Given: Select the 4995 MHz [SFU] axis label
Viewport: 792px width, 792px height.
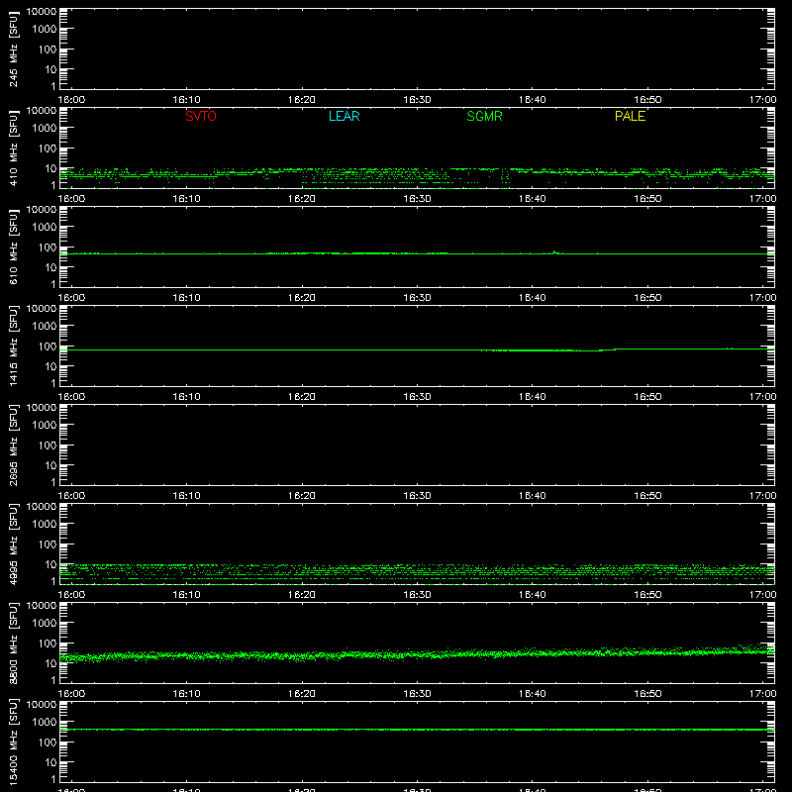Looking at the screenshot, I should [13, 544].
